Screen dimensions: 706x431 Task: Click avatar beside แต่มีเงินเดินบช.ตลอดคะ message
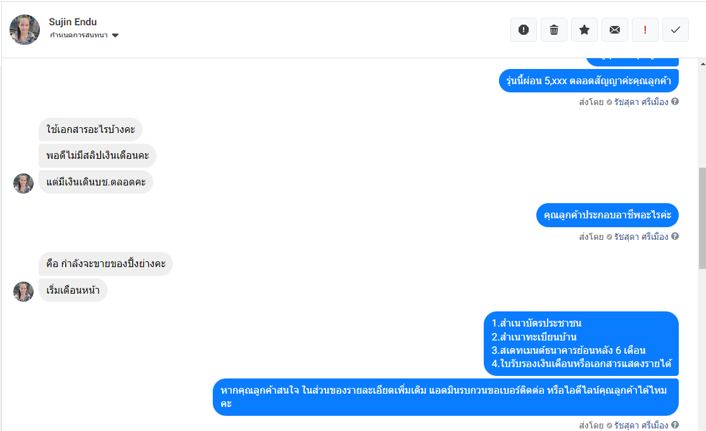[23, 184]
